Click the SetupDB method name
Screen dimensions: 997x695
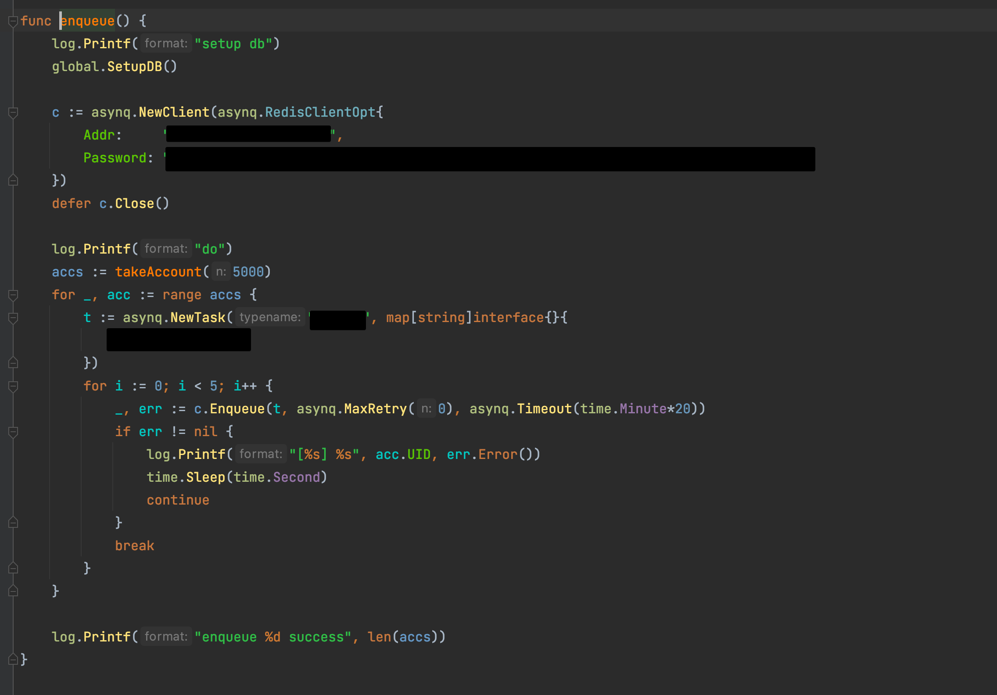135,67
